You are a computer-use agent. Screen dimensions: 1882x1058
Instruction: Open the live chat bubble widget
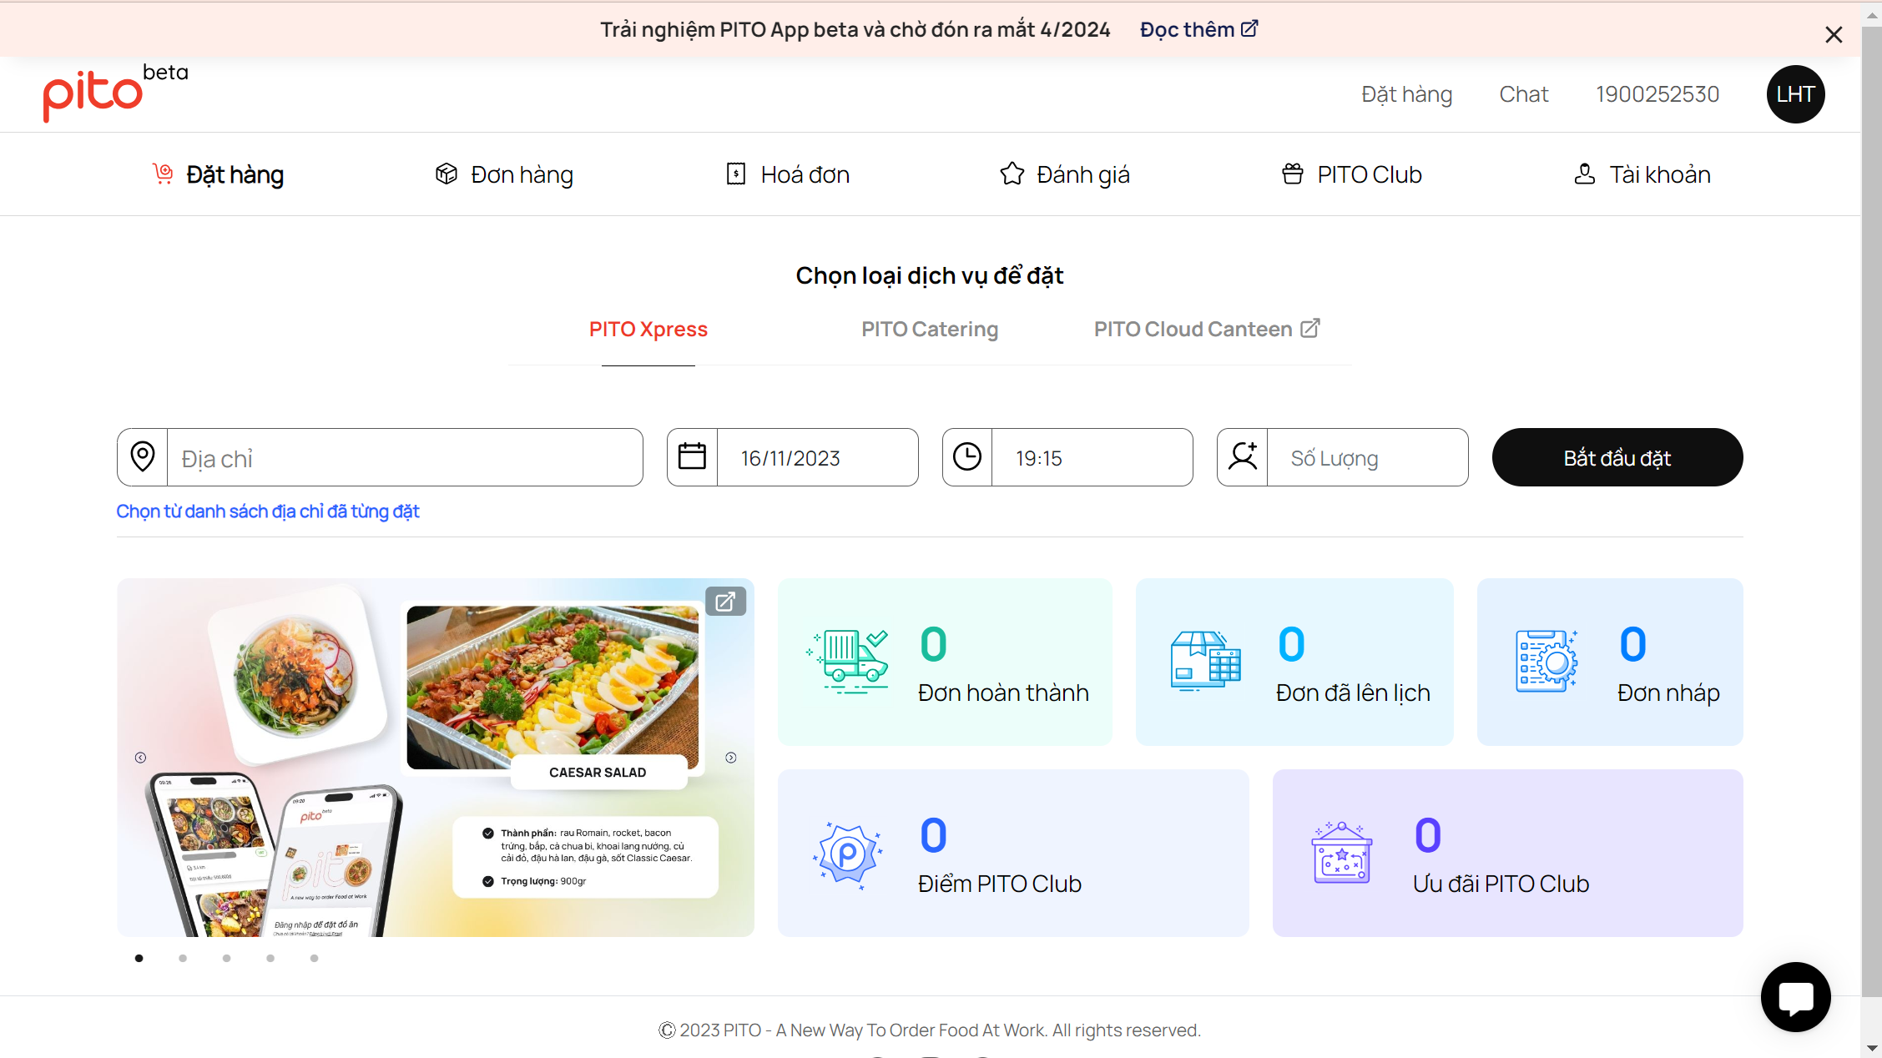(1795, 997)
